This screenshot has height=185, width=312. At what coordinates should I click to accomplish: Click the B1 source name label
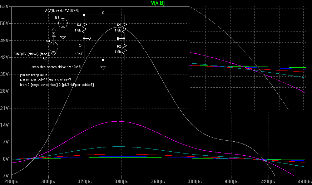57,18
